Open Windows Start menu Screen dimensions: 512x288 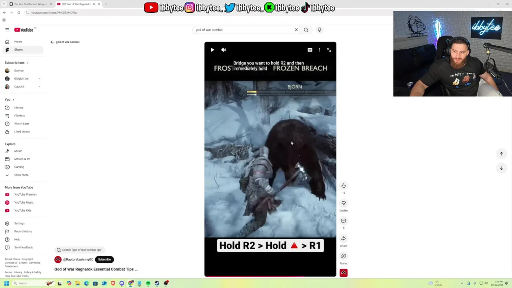[6, 283]
